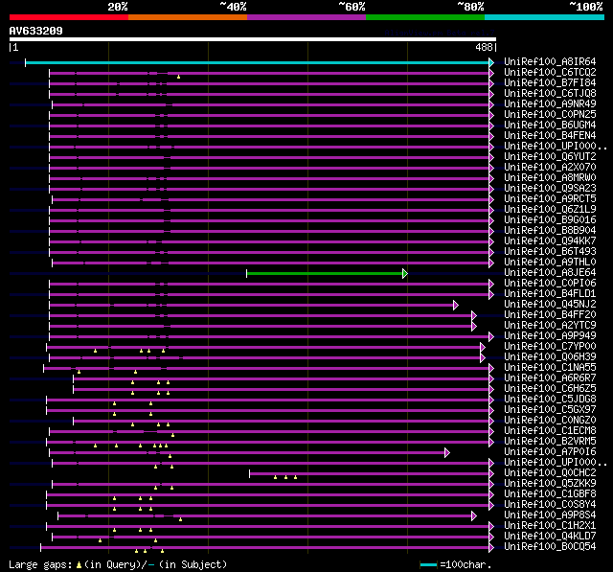Select the UniRef100_Q5ZKK9 label
Image resolution: width=613 pixels, height=572 pixels.
(550, 484)
